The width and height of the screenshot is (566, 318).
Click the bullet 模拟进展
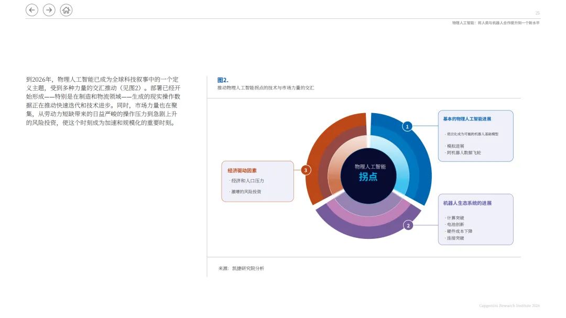pyautogui.click(x=455, y=146)
